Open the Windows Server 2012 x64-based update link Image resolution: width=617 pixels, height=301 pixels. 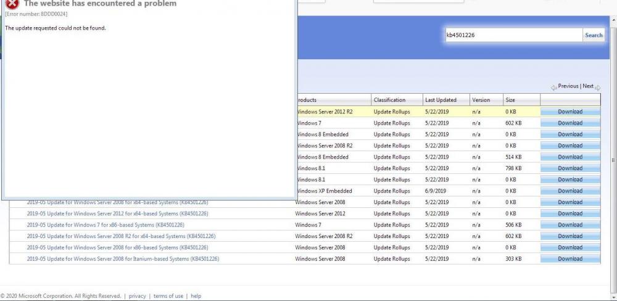click(x=117, y=213)
